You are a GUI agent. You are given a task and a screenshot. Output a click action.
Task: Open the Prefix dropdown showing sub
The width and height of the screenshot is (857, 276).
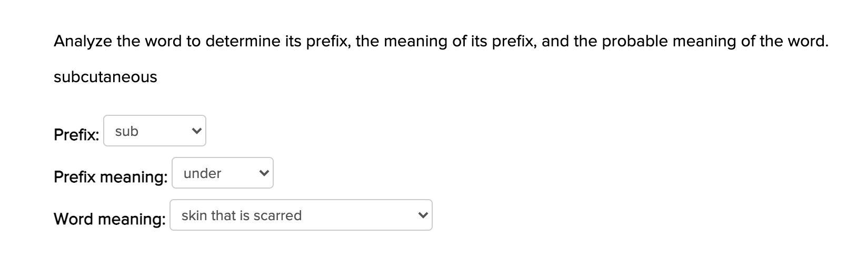tap(154, 131)
